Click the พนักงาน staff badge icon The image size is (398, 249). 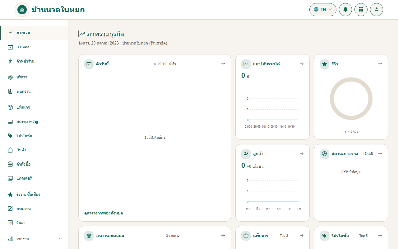click(x=10, y=92)
